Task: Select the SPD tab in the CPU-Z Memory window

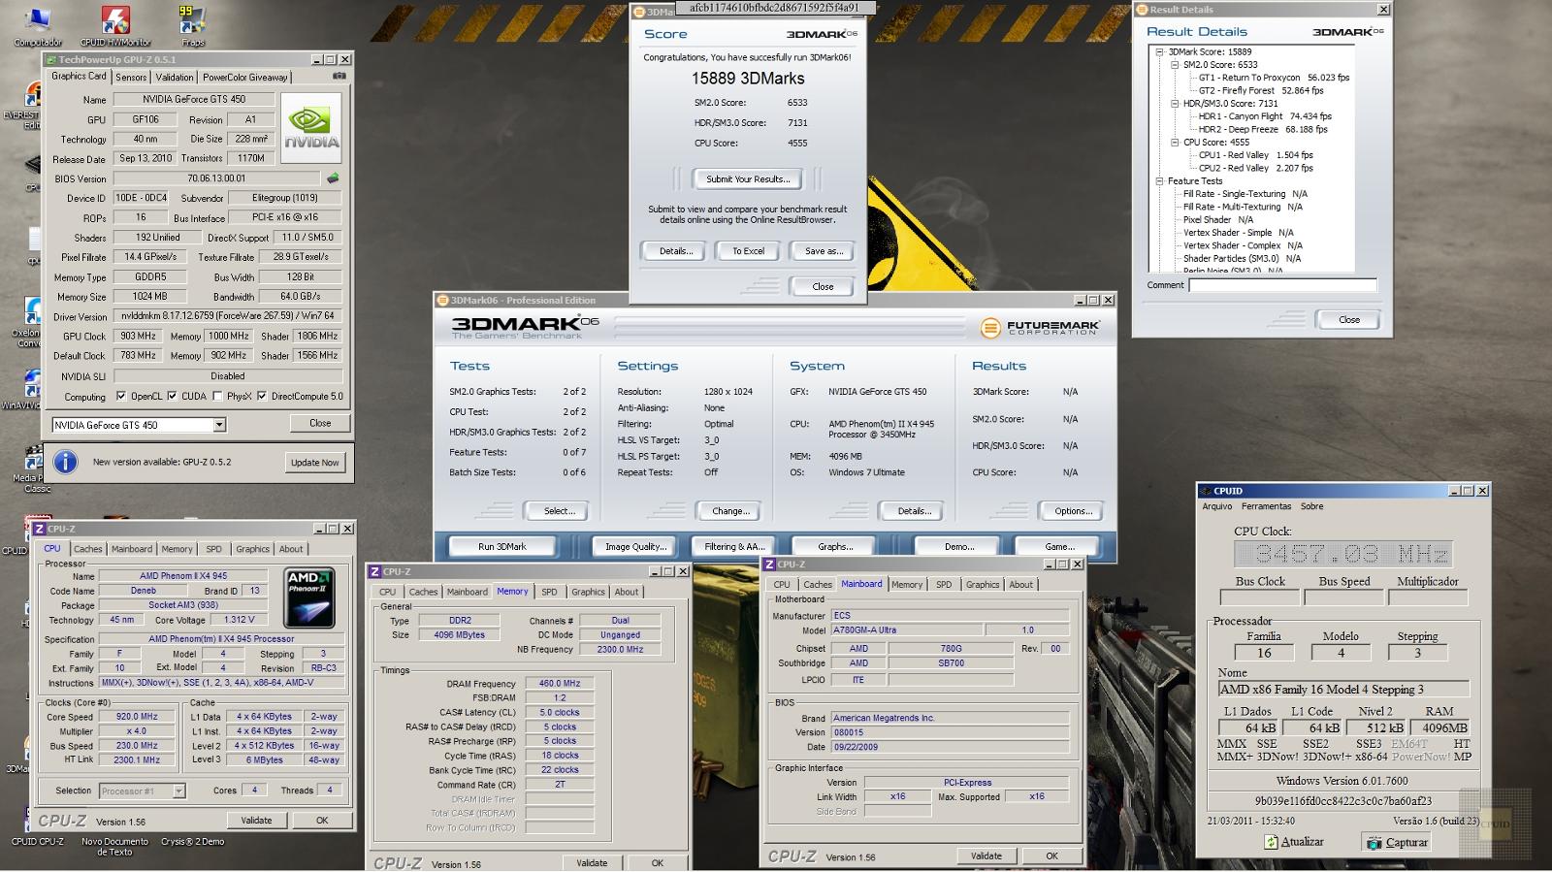Action: point(549,592)
